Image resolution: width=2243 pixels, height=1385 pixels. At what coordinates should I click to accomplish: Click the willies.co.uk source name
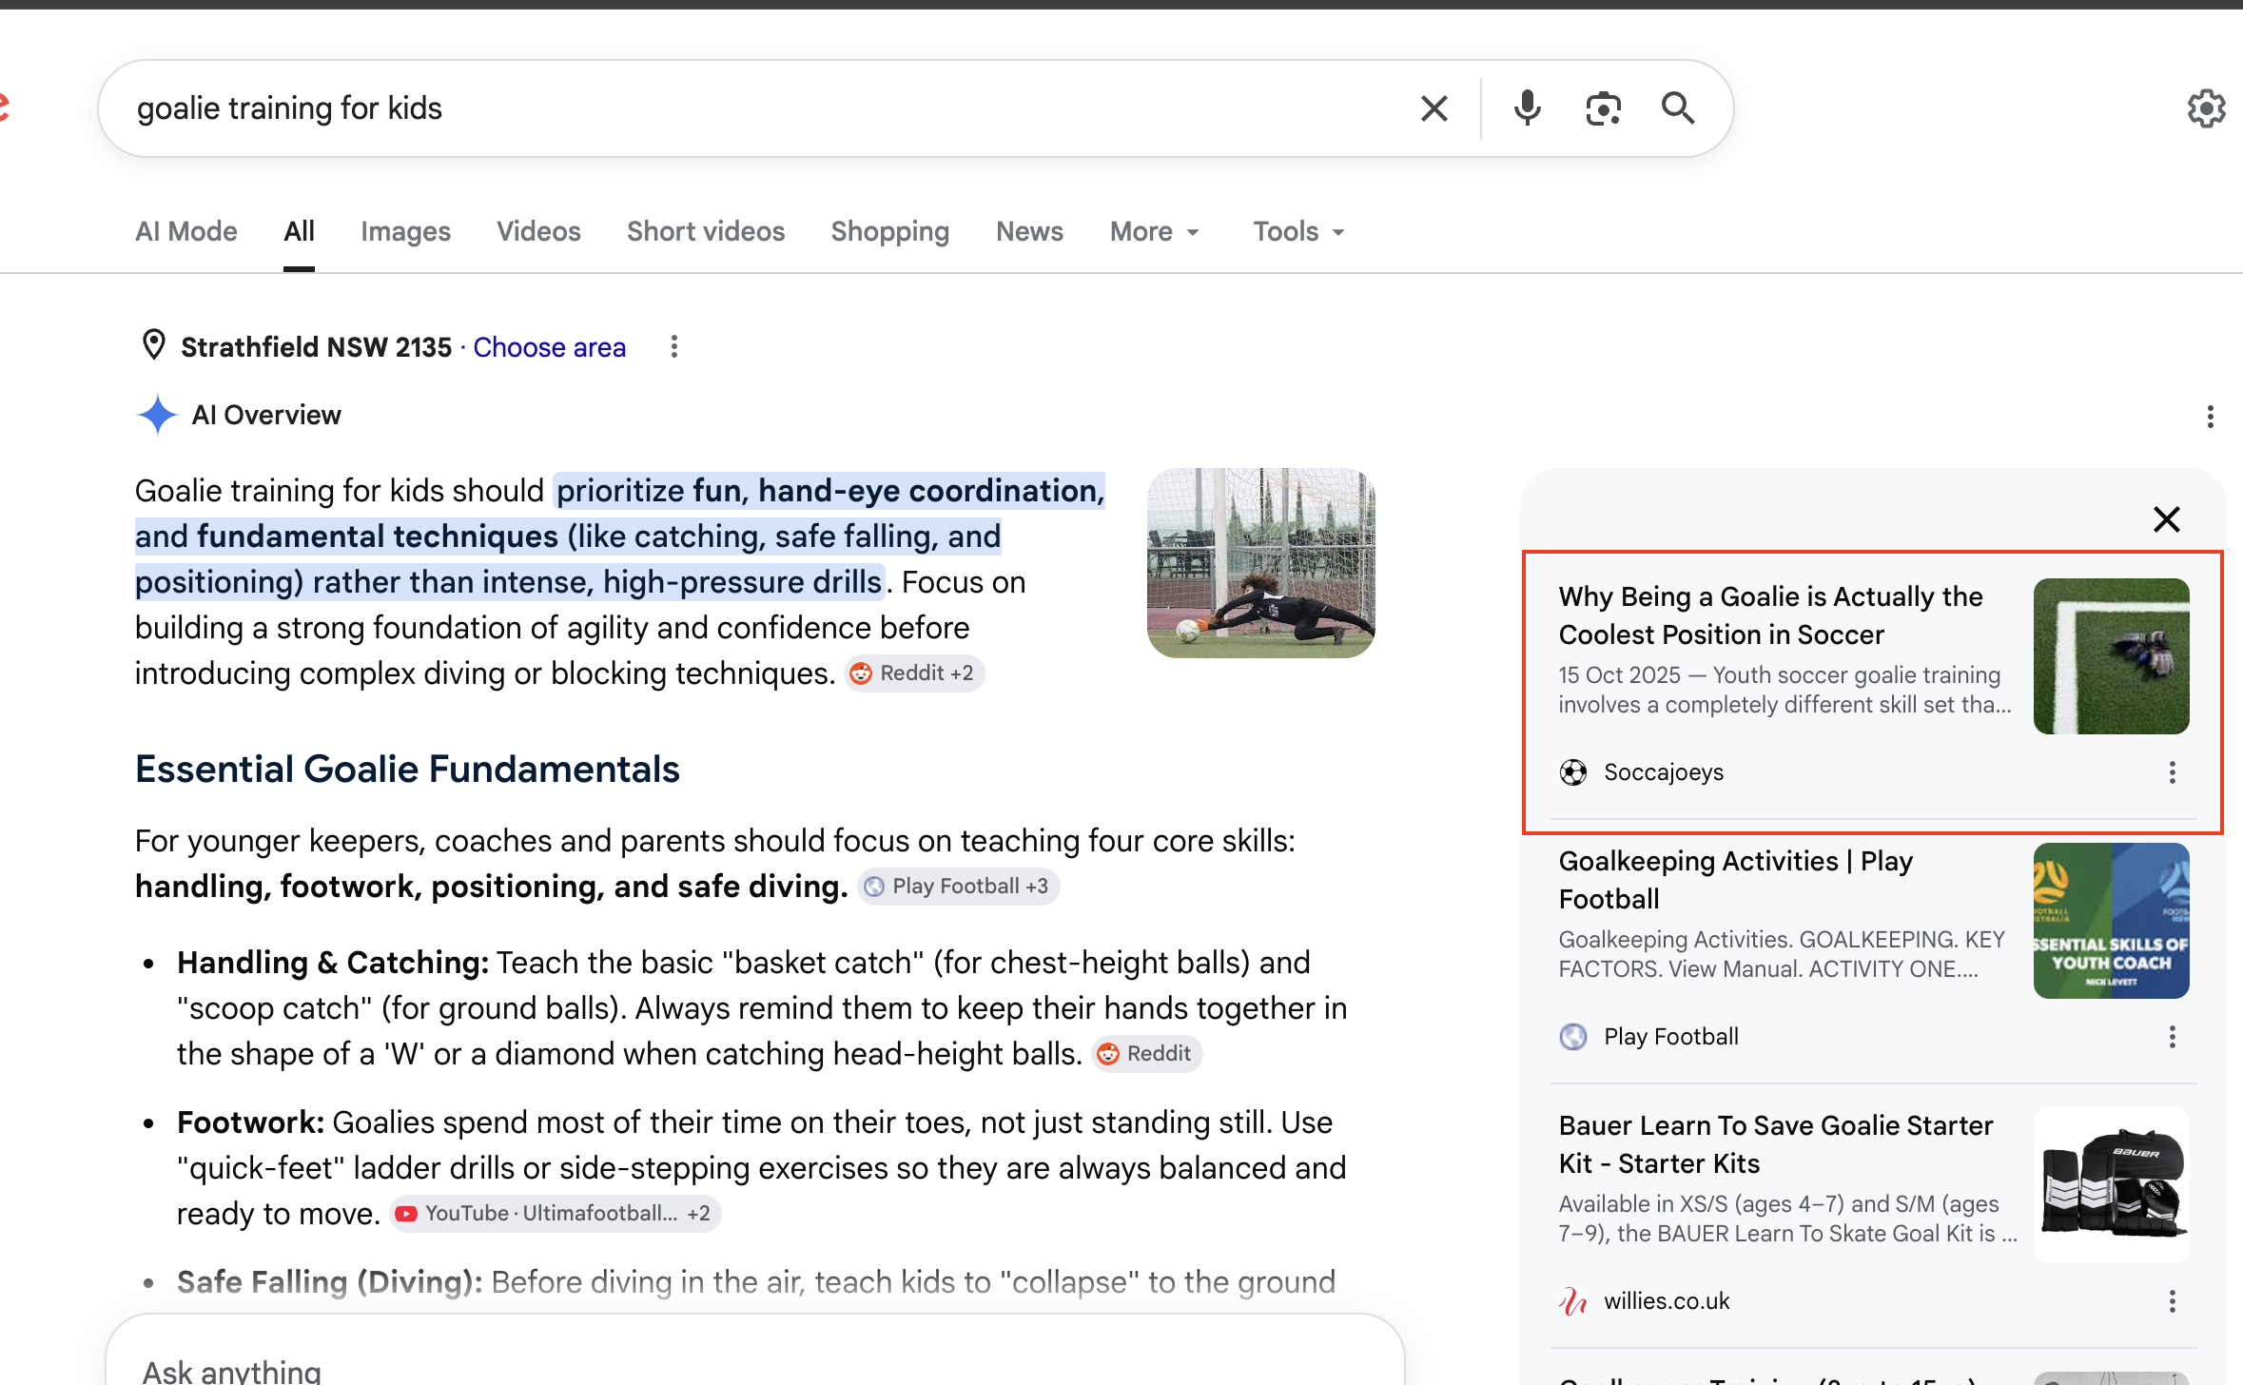click(x=1667, y=1301)
